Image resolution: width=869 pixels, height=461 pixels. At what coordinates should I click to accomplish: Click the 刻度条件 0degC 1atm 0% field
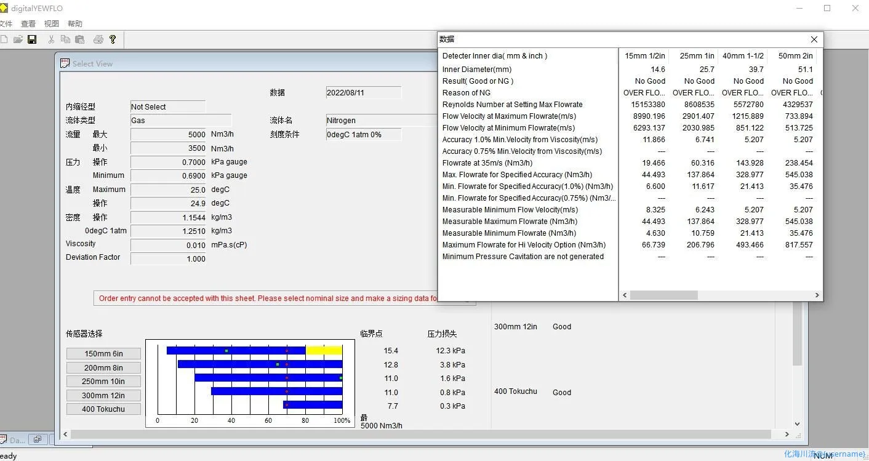364,134
